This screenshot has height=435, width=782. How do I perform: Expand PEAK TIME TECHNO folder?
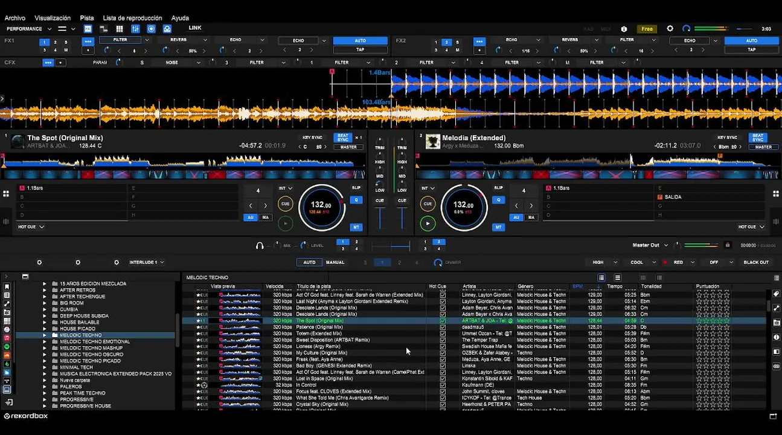(44, 393)
